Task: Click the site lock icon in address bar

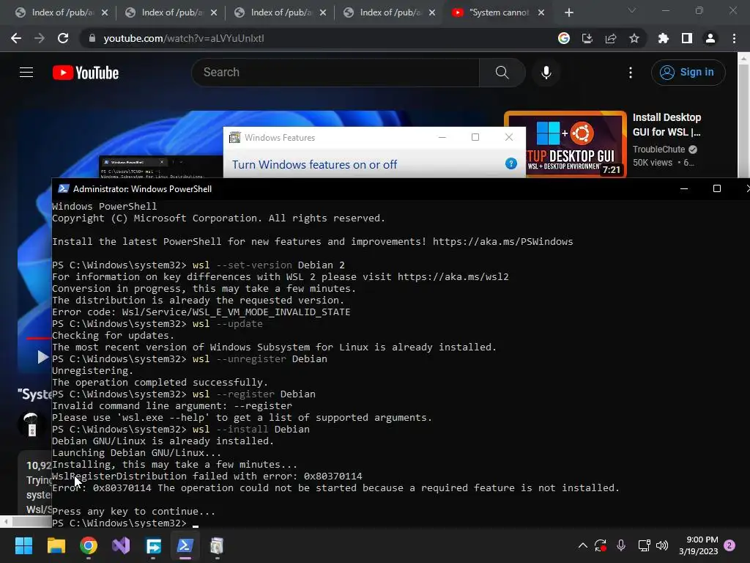Action: tap(92, 38)
